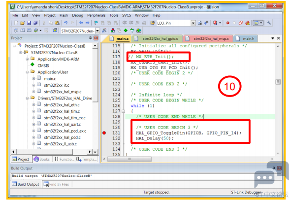Pin the Project panel

point(91,38)
